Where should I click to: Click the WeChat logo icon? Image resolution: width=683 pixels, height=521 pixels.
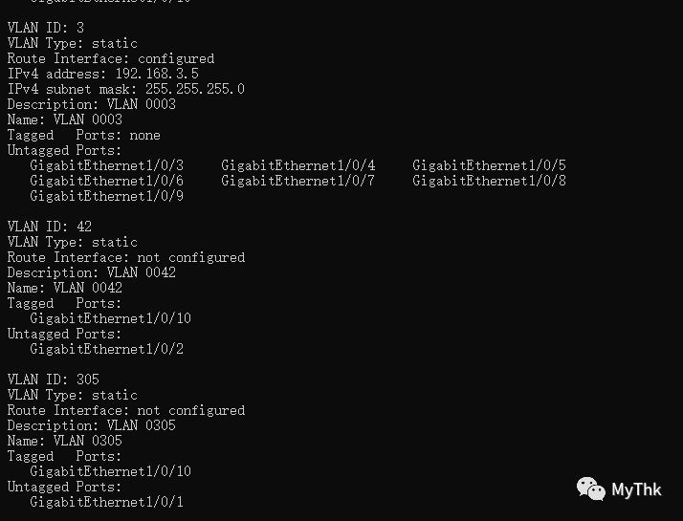(590, 488)
